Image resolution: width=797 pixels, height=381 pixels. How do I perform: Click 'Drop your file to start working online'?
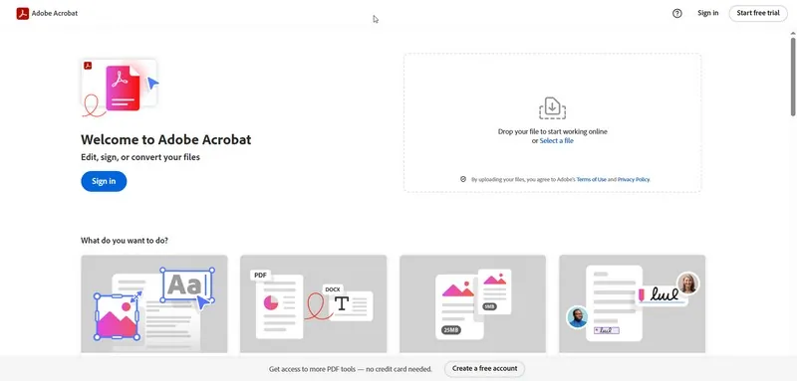[553, 131]
